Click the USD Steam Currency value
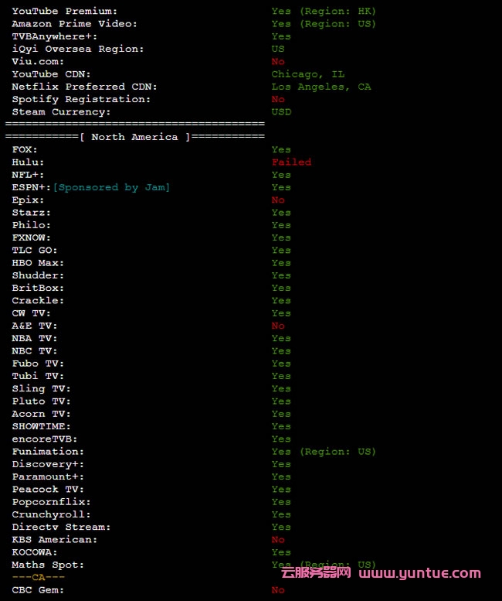 pos(281,112)
